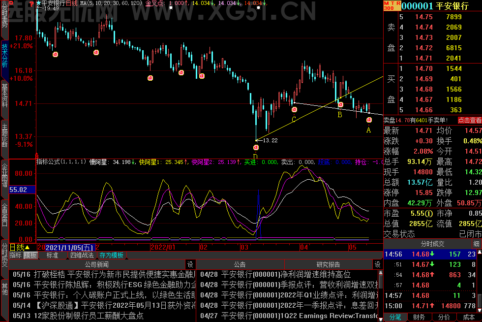Click the green down arrow on the 14:56 trade
The image size is (482, 322).
click(x=432, y=254)
